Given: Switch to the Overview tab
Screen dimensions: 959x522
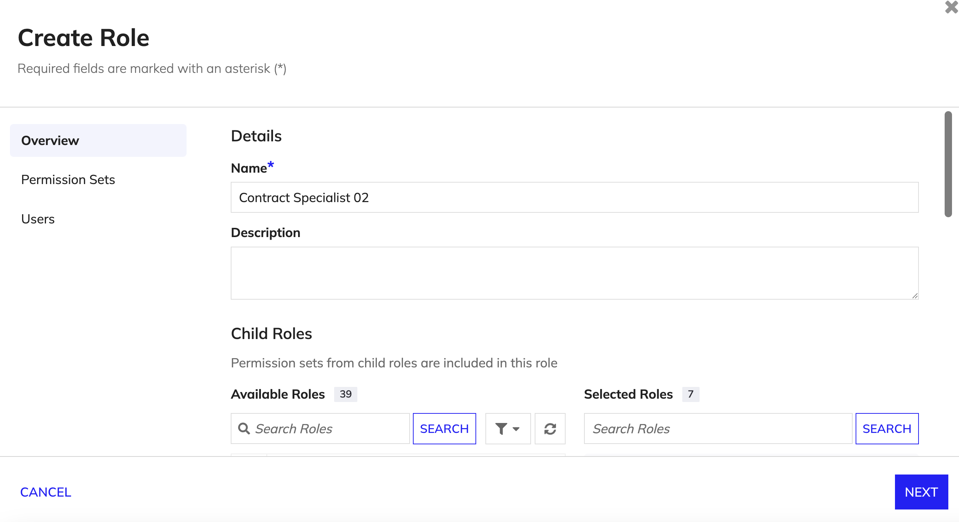Looking at the screenshot, I should click(98, 140).
